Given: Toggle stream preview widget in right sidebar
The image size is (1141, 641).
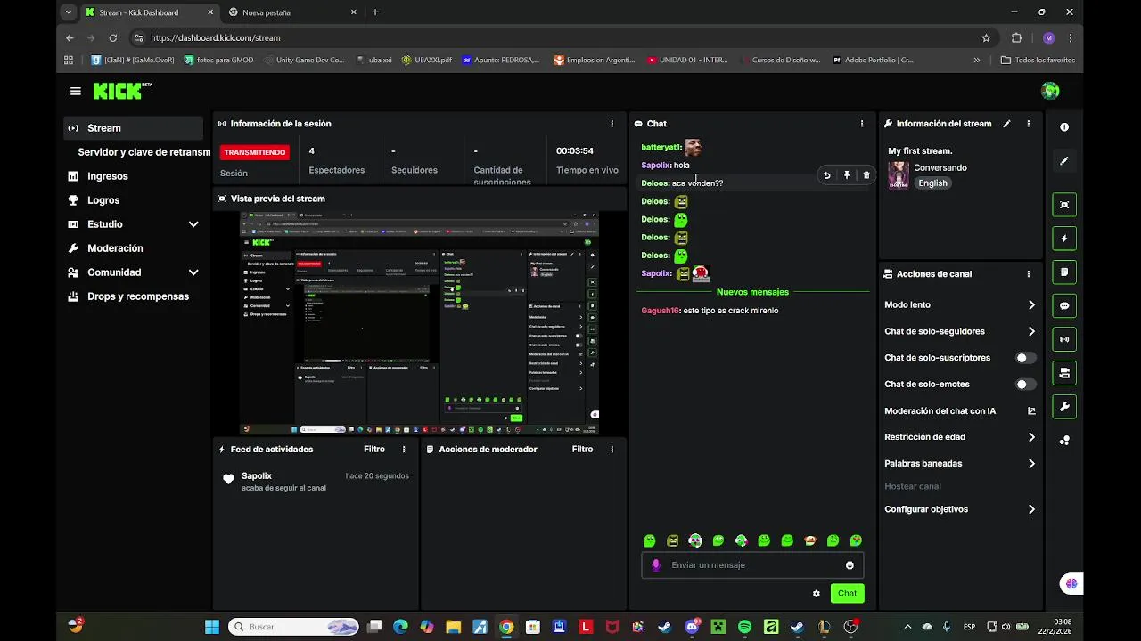Looking at the screenshot, I should pos(1064,205).
